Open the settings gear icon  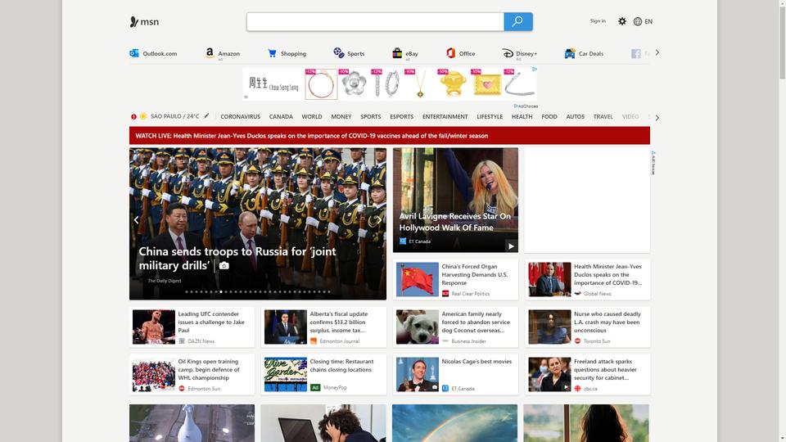coord(622,21)
